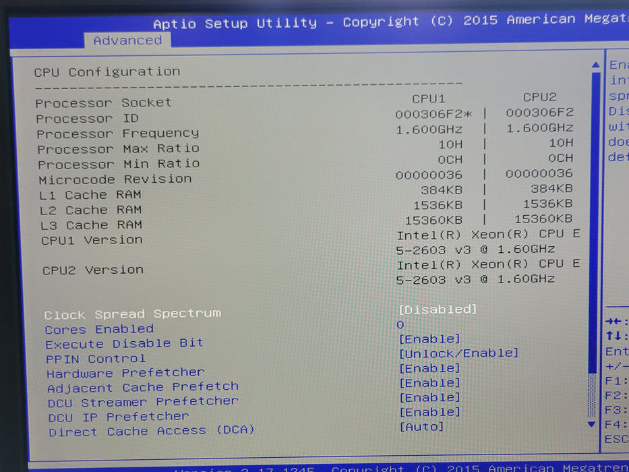Click the Processor Max Ratio label
Viewport: 629px width, 472px height.
point(119,149)
